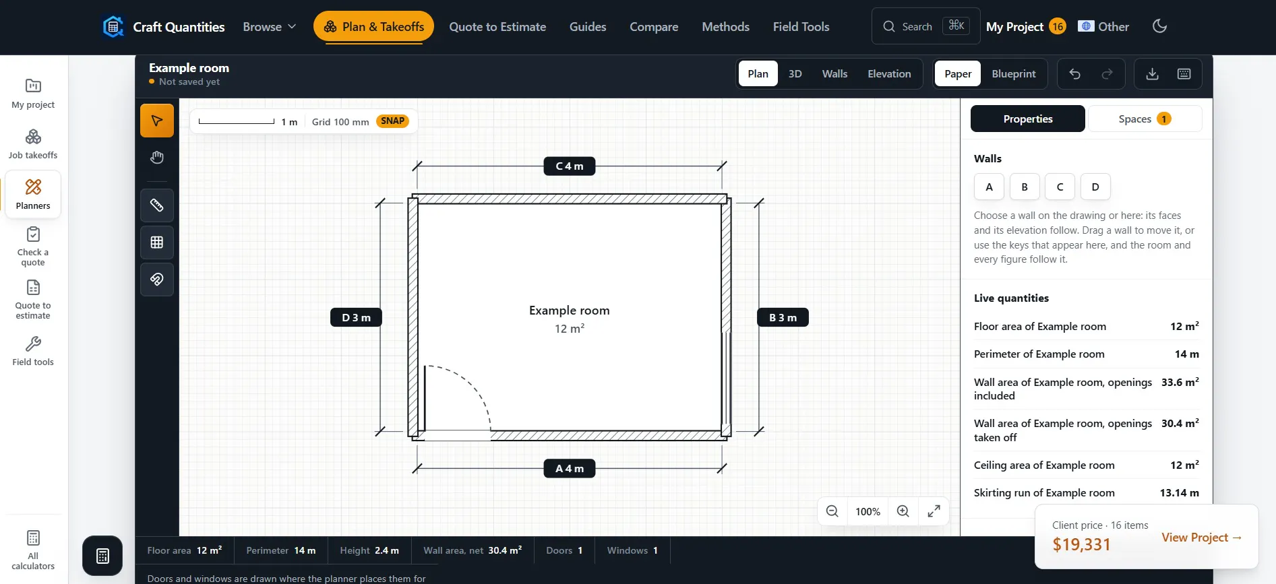Fit plan to full view
The width and height of the screenshot is (1276, 584).
(x=934, y=511)
